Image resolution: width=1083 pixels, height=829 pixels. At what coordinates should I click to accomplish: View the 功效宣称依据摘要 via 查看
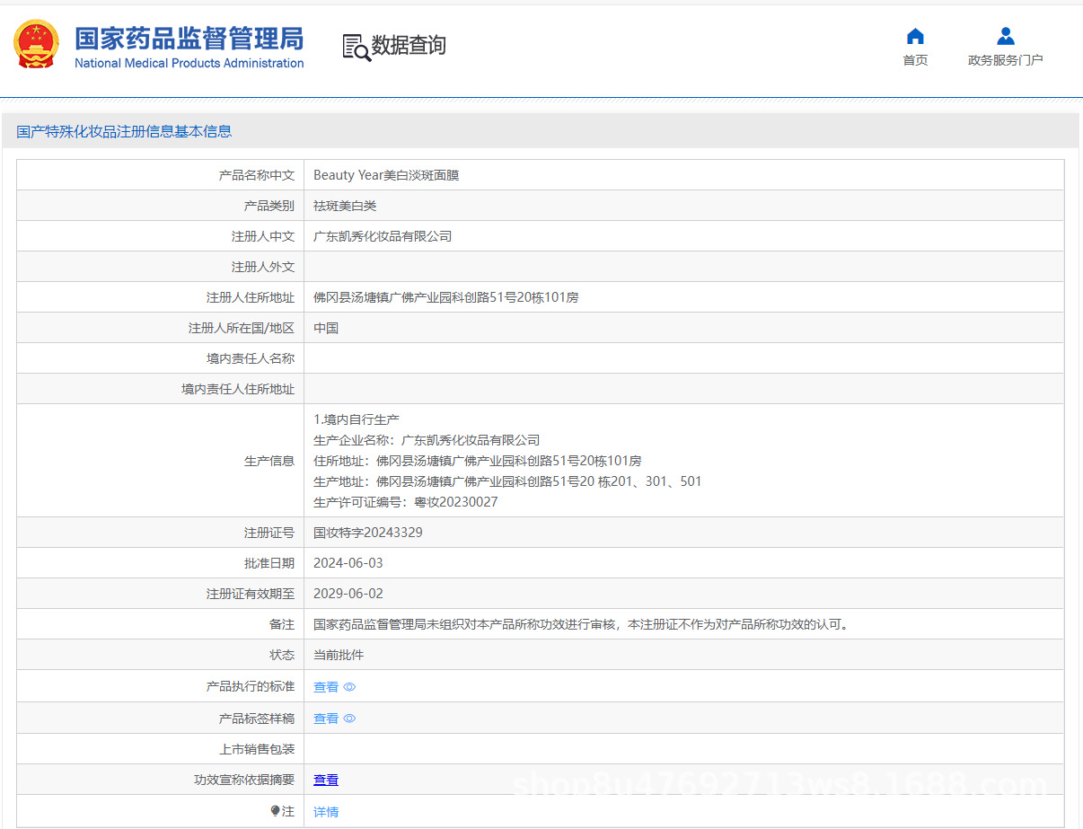326,780
